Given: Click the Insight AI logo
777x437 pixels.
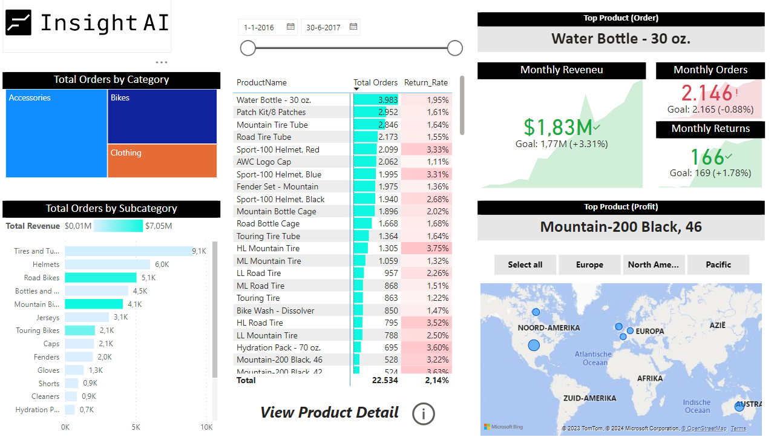Looking at the screenshot, I should tap(87, 24).
